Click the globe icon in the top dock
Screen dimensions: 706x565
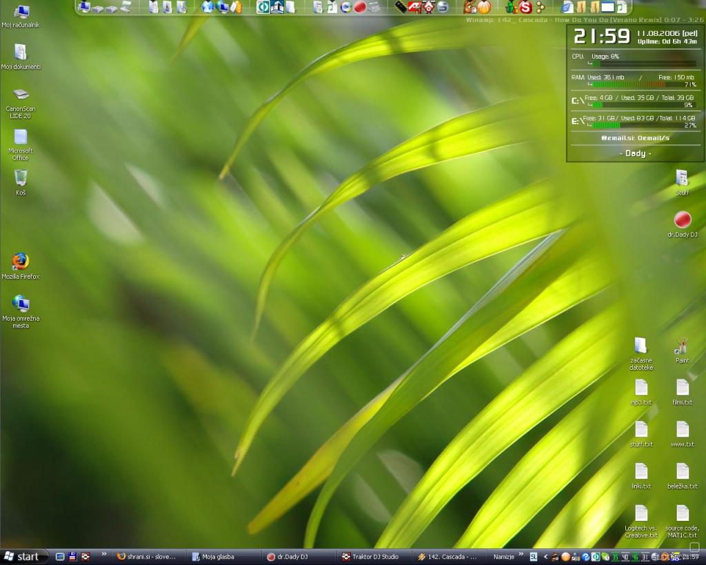(x=208, y=7)
